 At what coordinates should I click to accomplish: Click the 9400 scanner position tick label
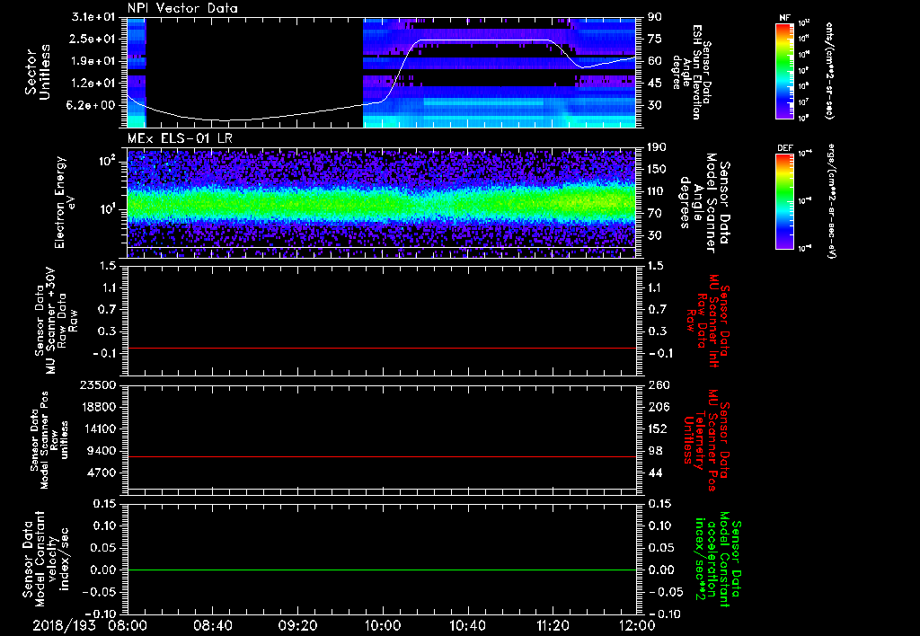(102, 451)
